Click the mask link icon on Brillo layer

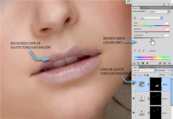coord(148,99)
